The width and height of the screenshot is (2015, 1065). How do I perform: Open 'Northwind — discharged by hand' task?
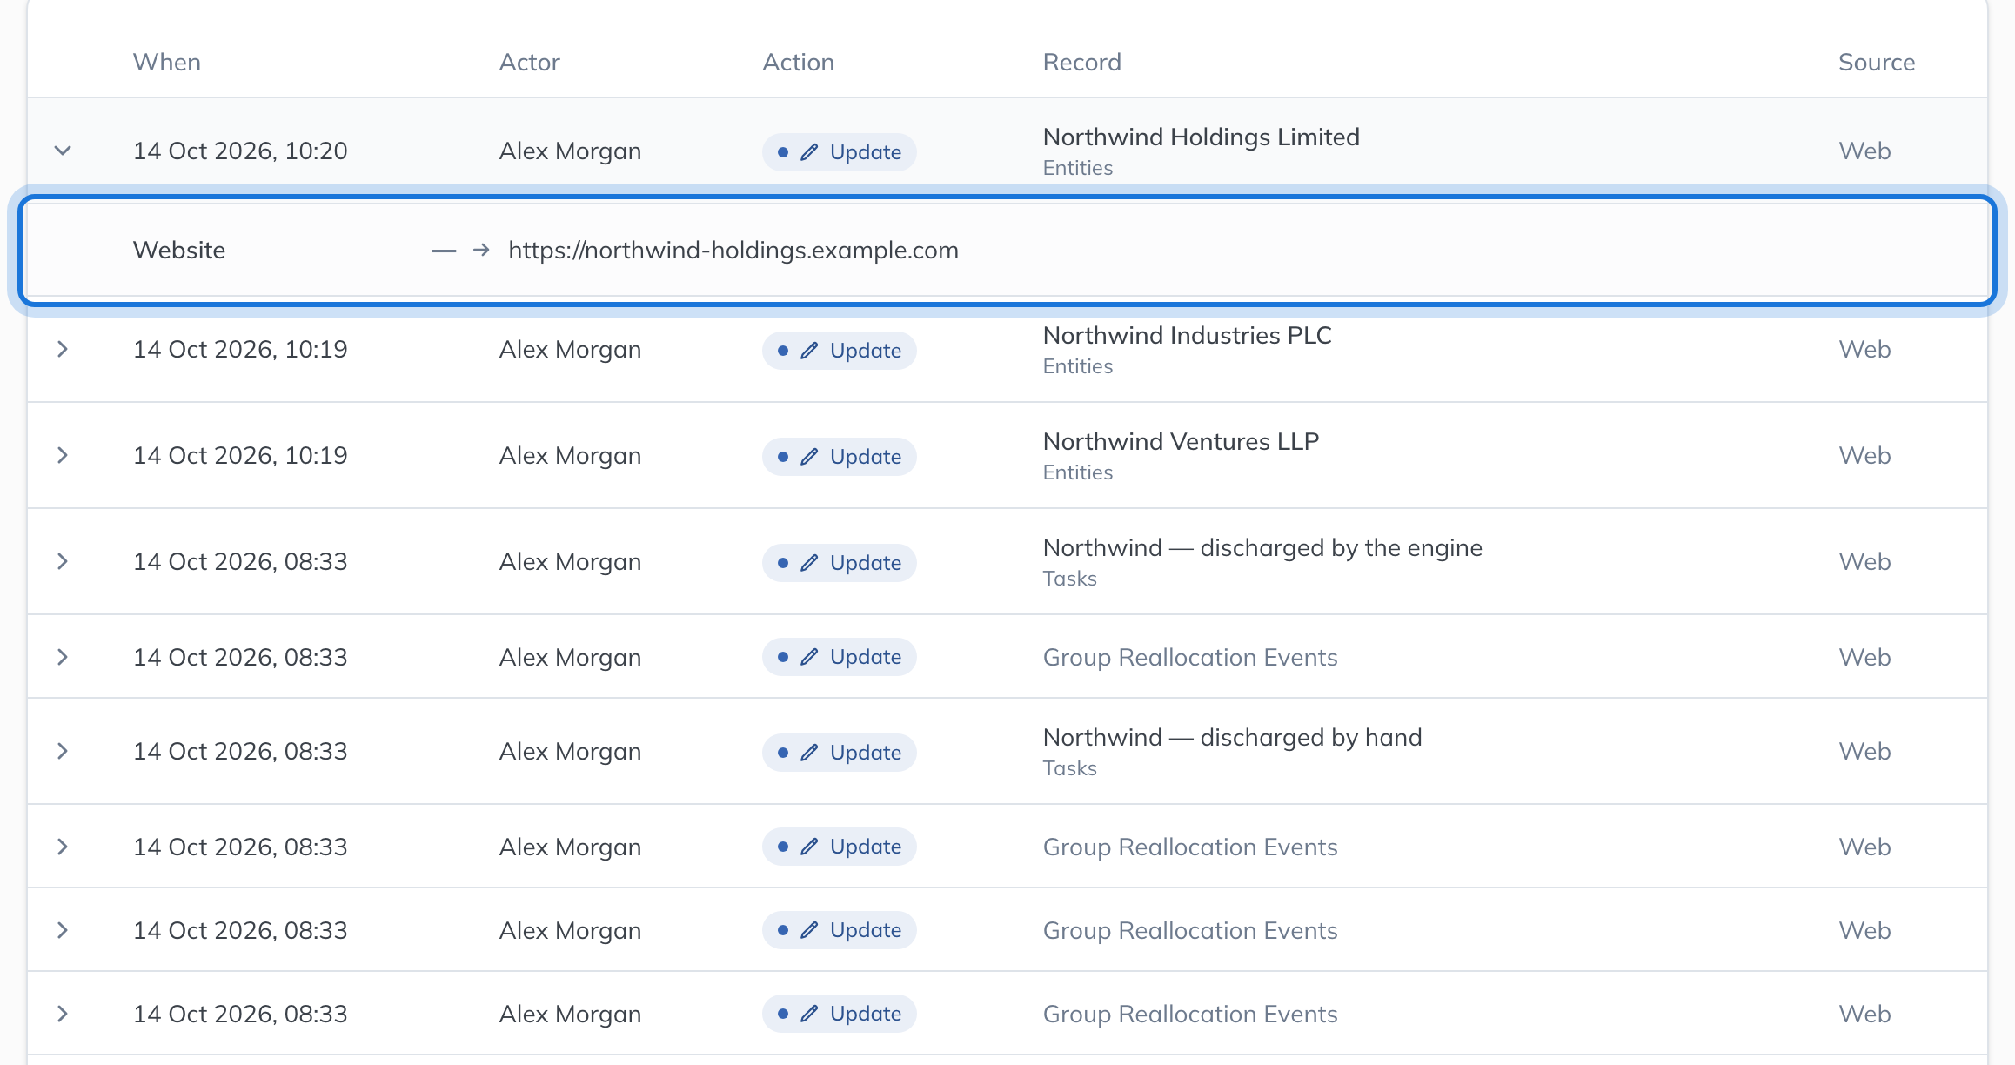pos(1233,738)
